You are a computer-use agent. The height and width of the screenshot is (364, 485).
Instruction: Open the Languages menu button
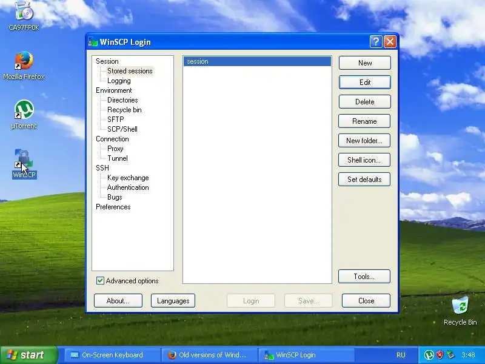point(173,300)
